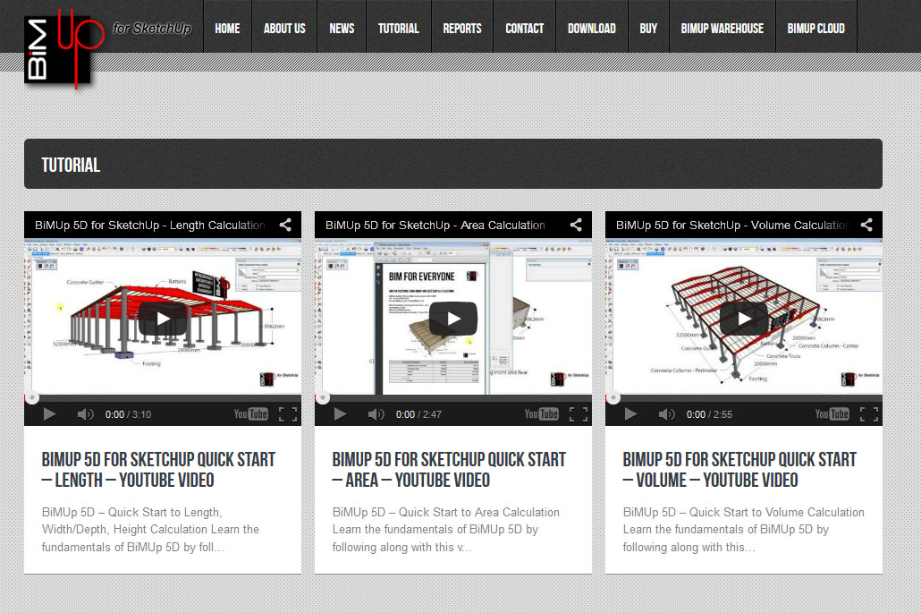Open 'BiMUp 5D for SketchUp - Volume Calculation' video title
Image resolution: width=921 pixels, height=613 pixels.
[732, 226]
